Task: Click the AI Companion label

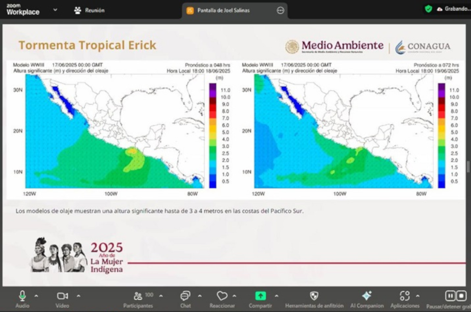Action: tap(367, 306)
